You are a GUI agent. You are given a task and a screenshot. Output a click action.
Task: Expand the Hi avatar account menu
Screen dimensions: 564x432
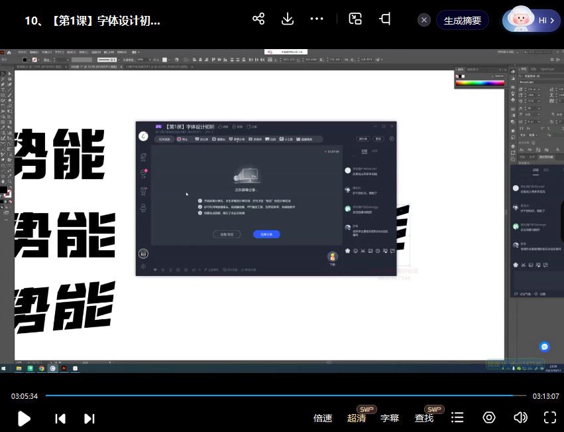(x=530, y=19)
